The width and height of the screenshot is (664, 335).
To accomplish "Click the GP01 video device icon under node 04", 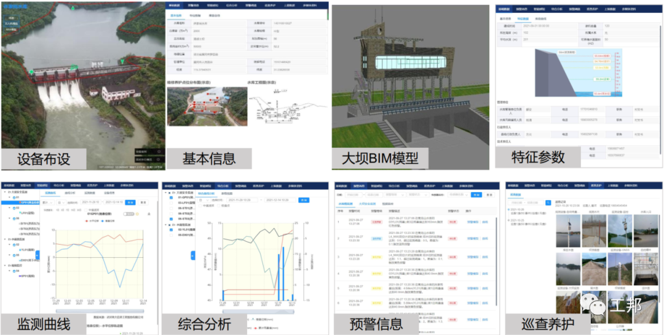I will (x=20, y=276).
